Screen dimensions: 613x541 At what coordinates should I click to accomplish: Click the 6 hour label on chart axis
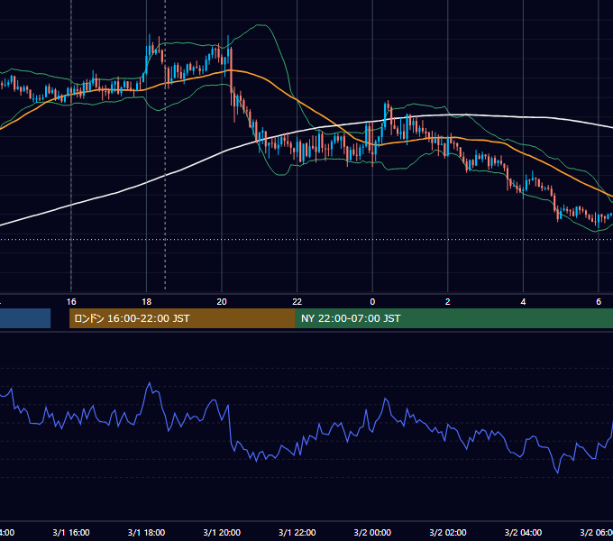[x=599, y=302]
